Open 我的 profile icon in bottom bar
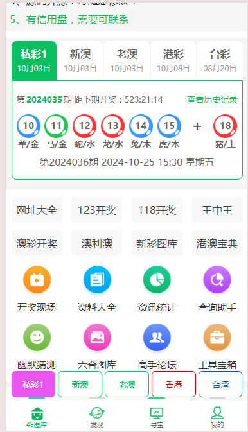 [x=217, y=417]
